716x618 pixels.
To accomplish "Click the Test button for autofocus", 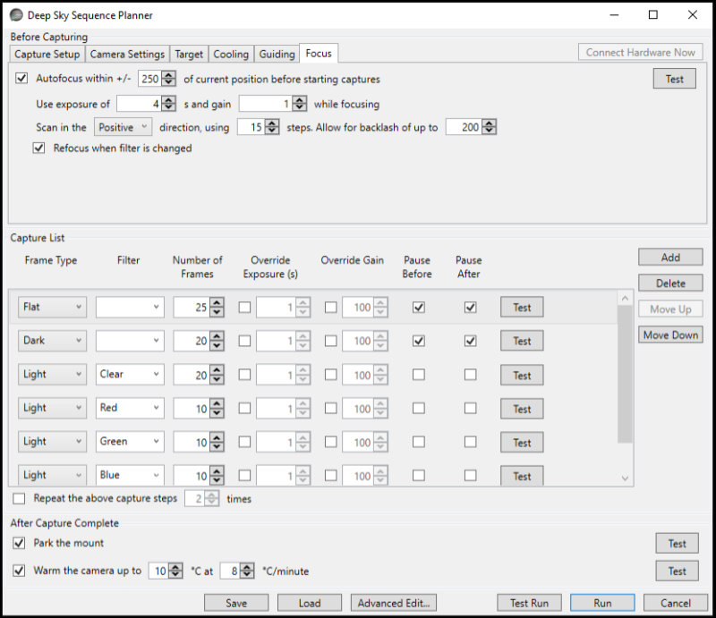I will click(675, 79).
